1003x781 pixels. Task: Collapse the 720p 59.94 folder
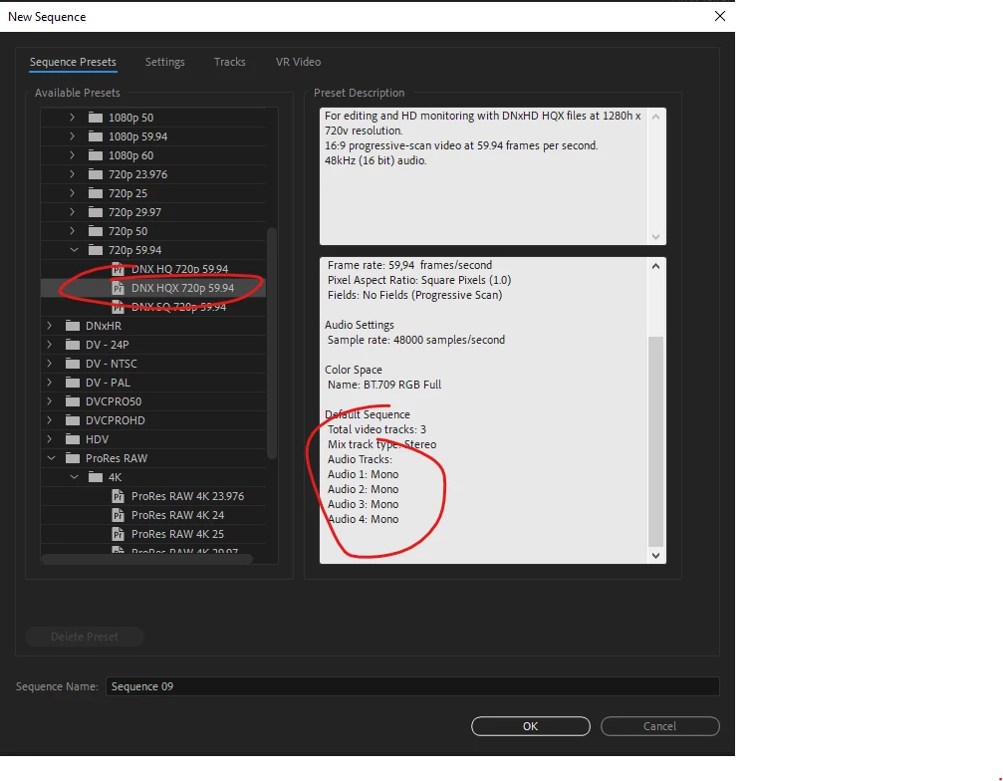coord(74,250)
